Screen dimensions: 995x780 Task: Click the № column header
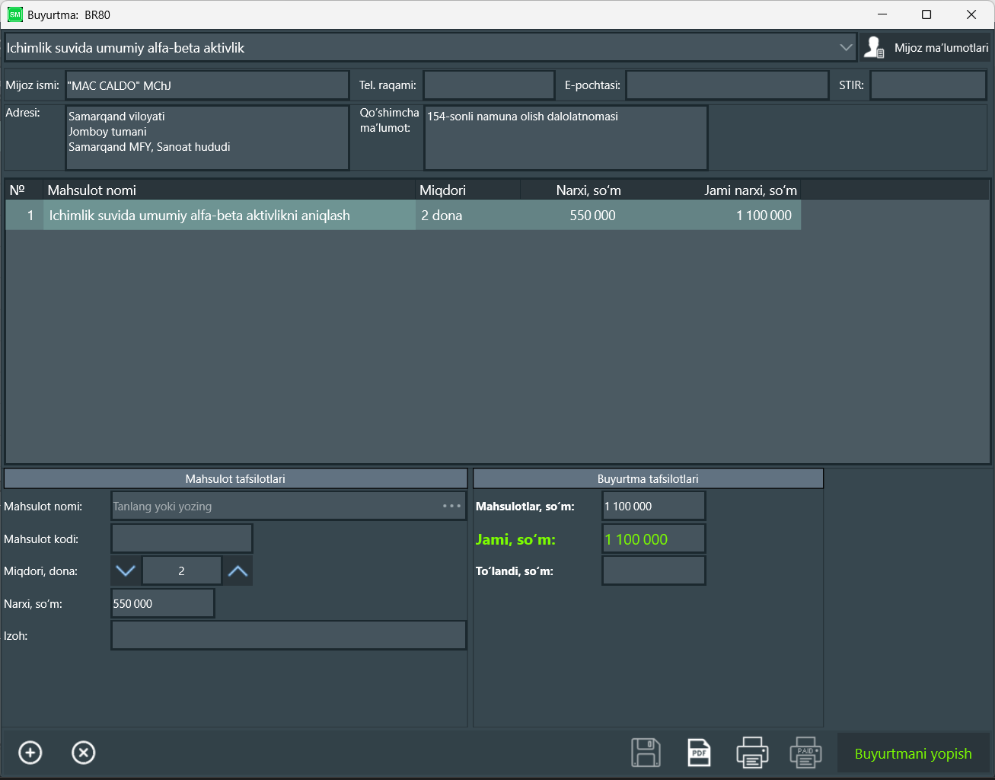(24, 190)
